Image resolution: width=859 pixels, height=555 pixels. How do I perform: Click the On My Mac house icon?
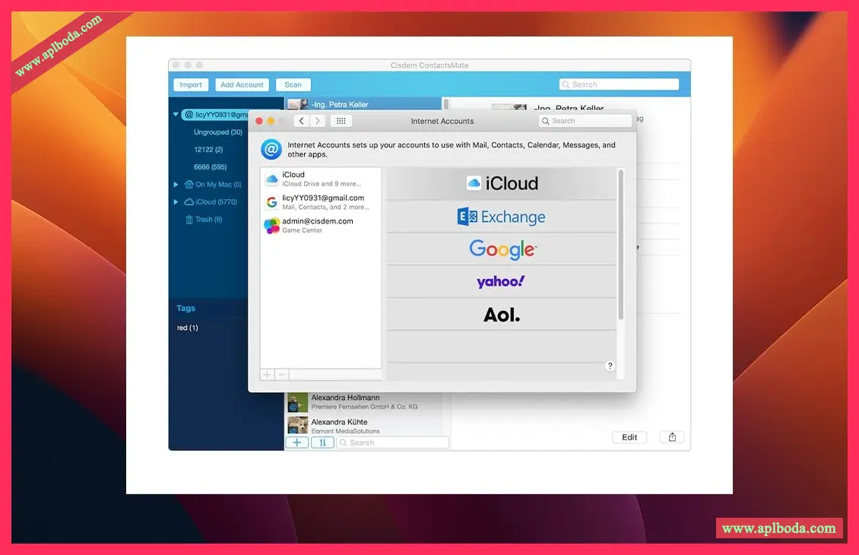click(x=189, y=185)
